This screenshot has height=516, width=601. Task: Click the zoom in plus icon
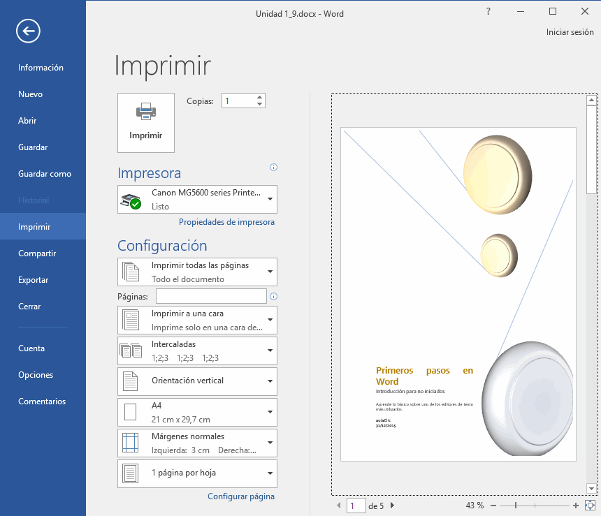pos(576,506)
